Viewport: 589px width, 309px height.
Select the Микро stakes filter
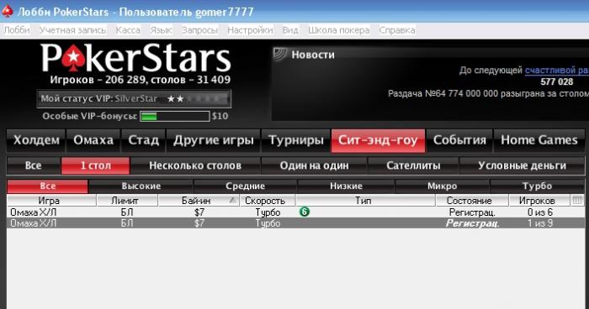[442, 186]
